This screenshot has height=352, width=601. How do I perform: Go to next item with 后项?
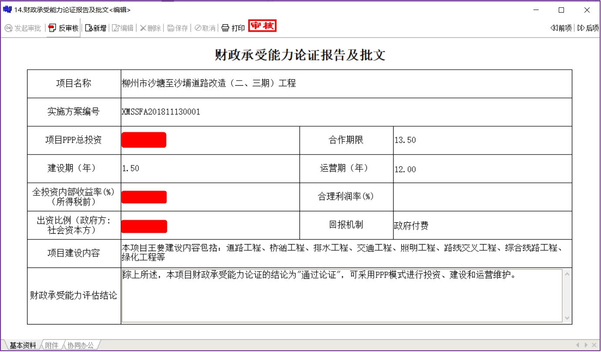pyautogui.click(x=588, y=28)
